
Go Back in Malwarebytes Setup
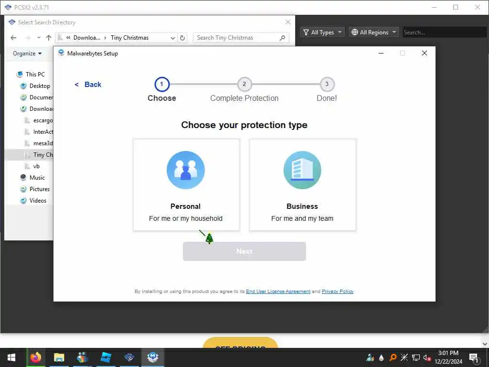coord(88,85)
